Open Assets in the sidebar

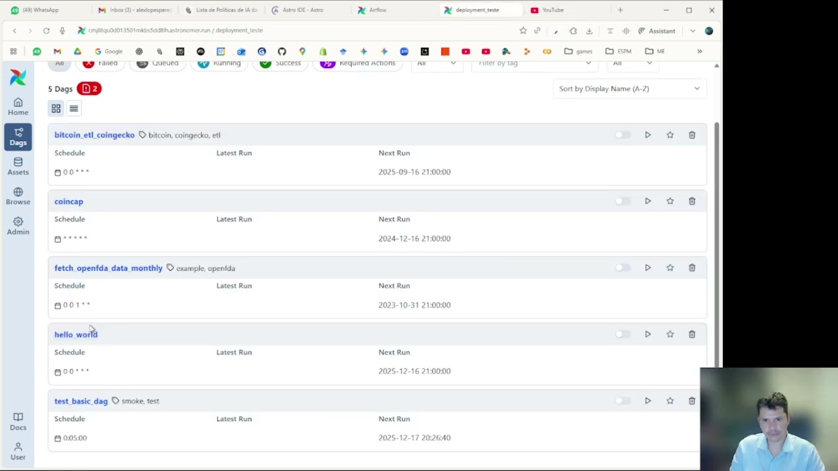(x=18, y=166)
